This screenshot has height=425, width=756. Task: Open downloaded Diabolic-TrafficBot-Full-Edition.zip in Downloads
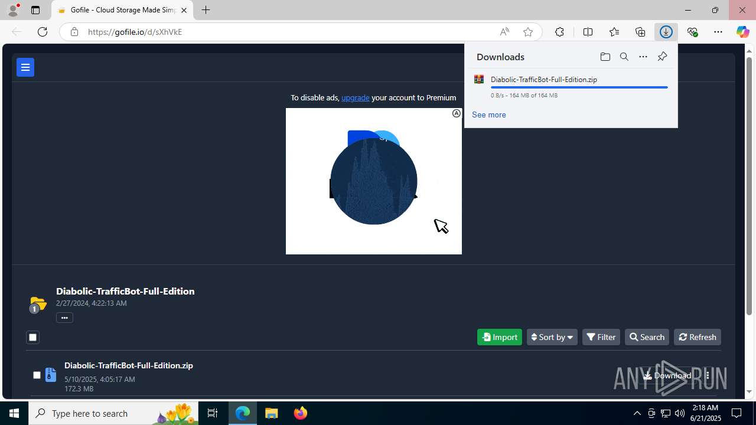pyautogui.click(x=544, y=80)
